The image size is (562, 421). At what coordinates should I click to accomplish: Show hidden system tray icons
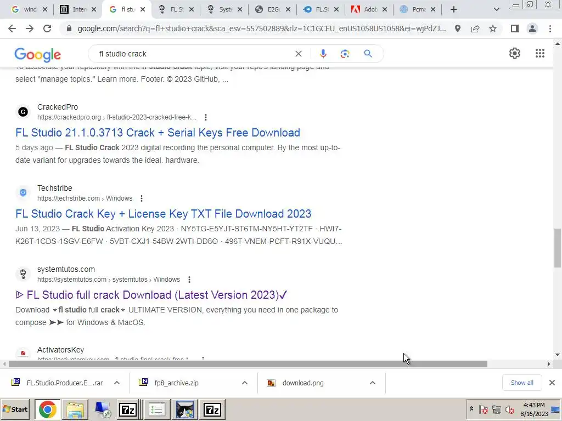point(471,409)
